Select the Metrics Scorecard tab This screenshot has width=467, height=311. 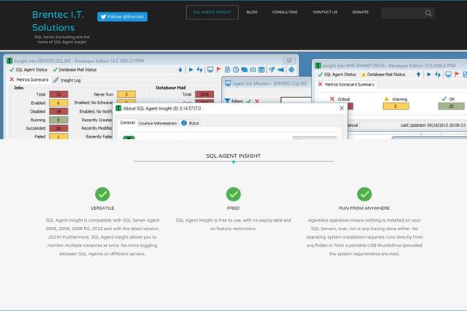29,80
